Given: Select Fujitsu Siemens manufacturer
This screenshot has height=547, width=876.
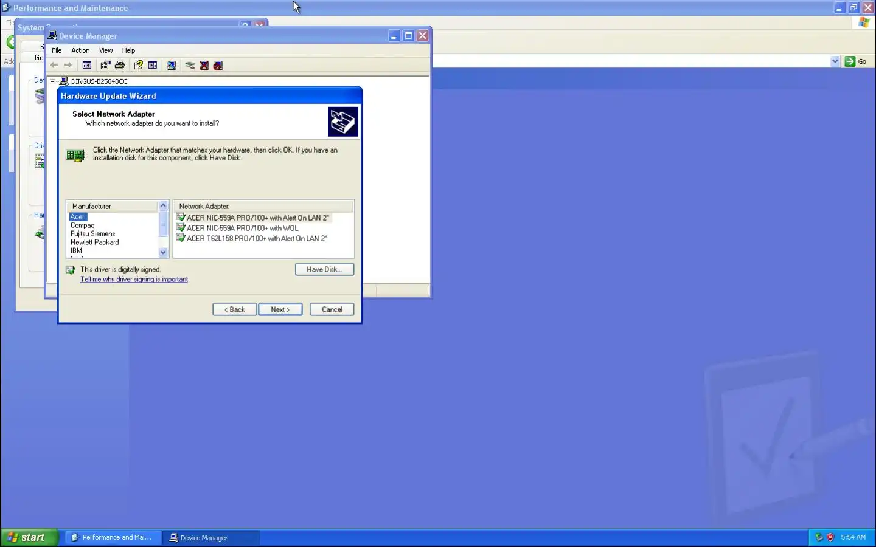Looking at the screenshot, I should (x=92, y=233).
